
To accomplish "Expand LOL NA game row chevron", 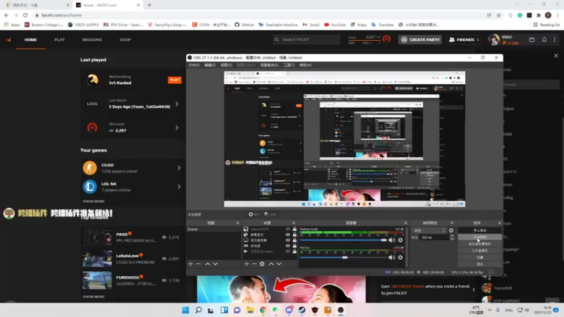I will (x=179, y=187).
